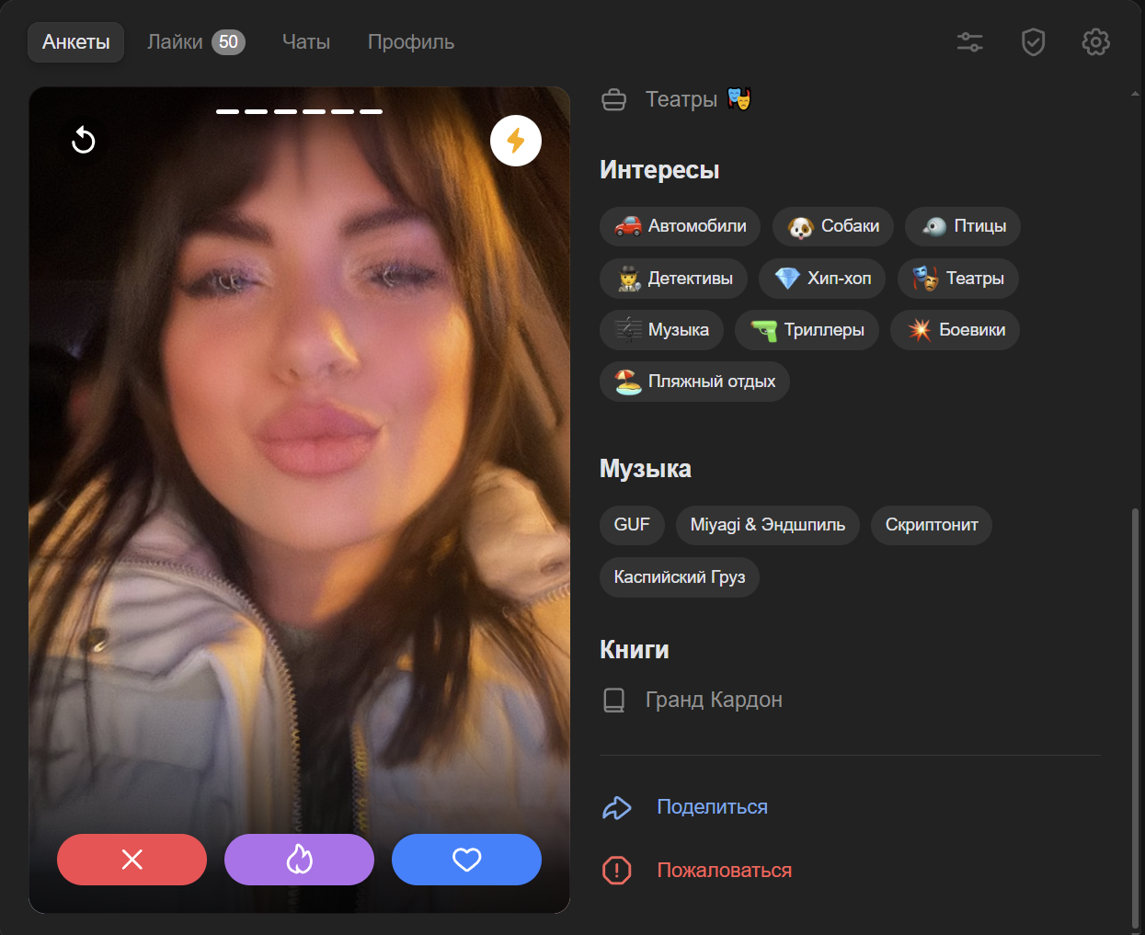Select the Боевики interest chip
Image resolution: width=1145 pixels, height=935 pixels.
pos(955,330)
